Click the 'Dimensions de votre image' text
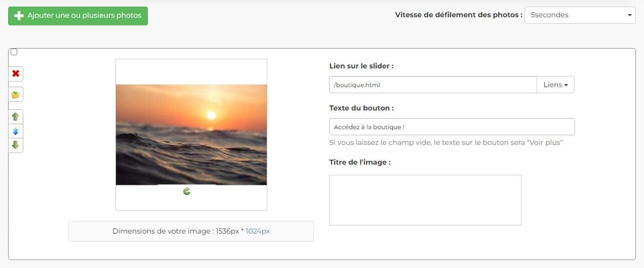Viewport: 644px width, 268px height. tap(191, 231)
